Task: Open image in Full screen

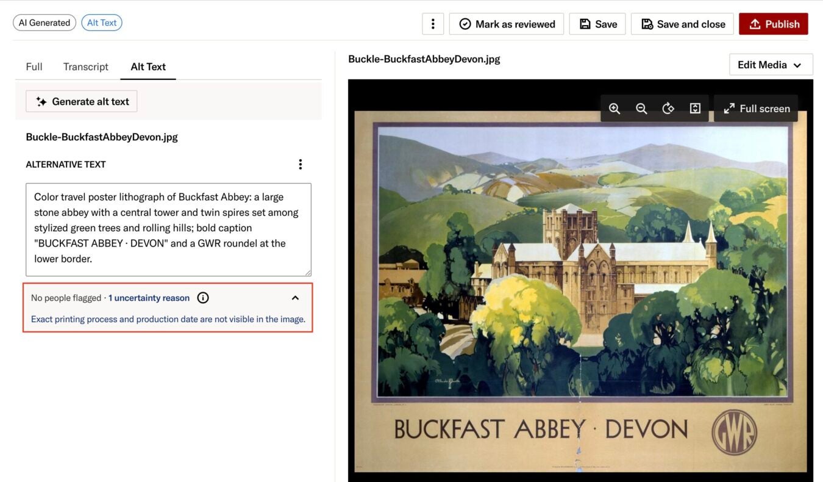Action: click(756, 108)
